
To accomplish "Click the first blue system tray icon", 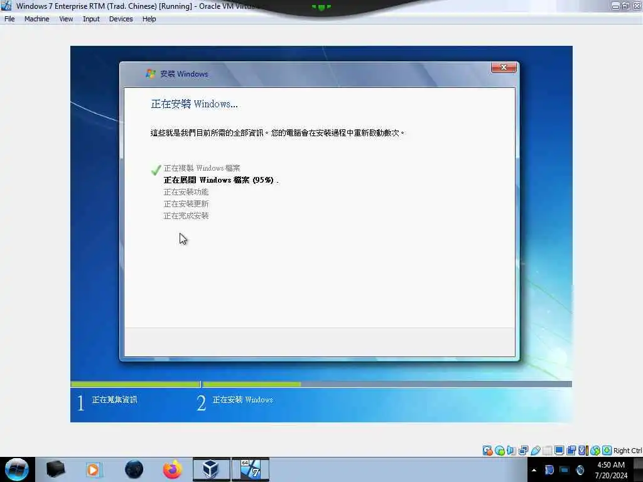I will point(549,470).
